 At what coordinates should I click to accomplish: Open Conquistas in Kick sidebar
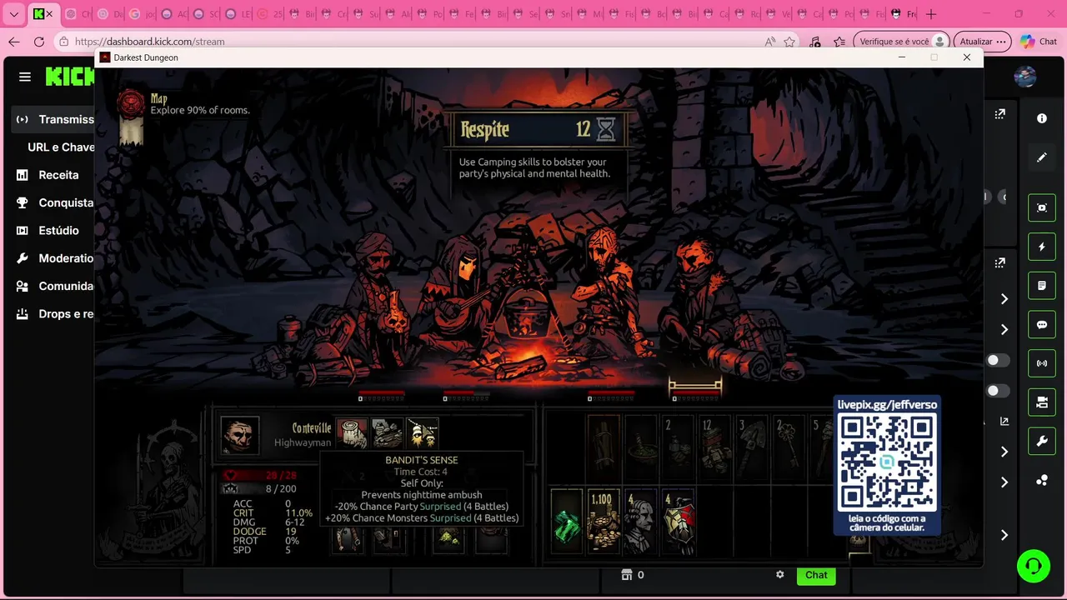point(55,202)
